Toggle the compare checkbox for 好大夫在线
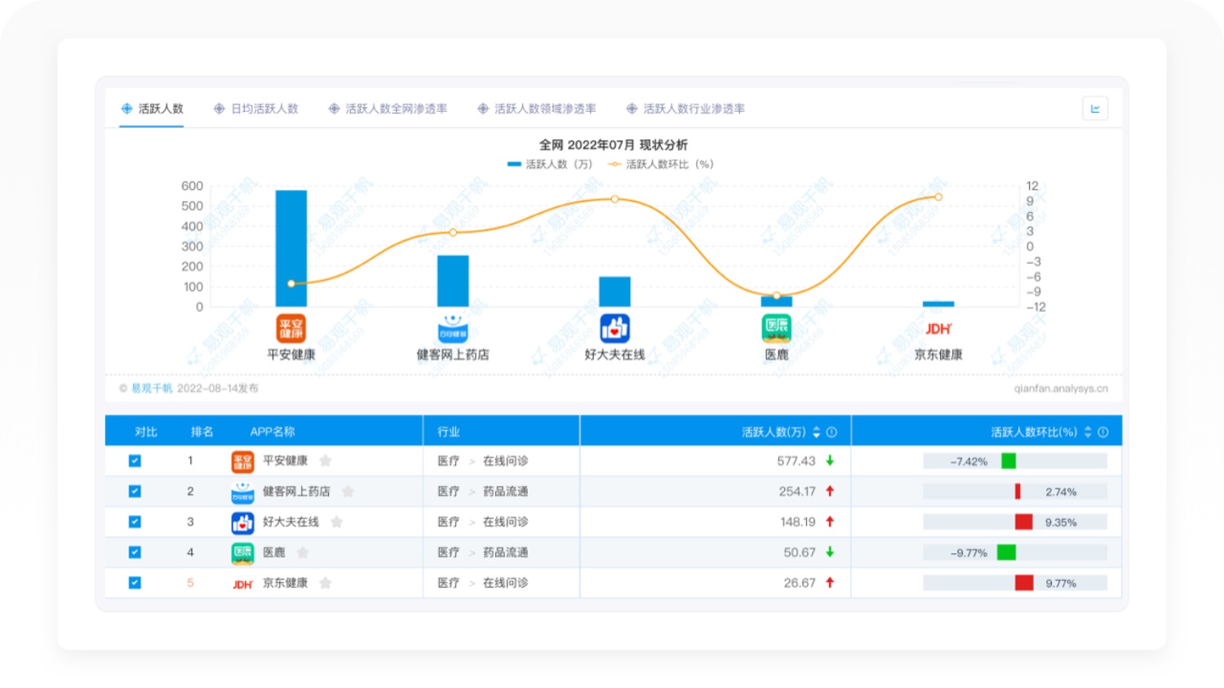The height and width of the screenshot is (688, 1224). (x=135, y=522)
